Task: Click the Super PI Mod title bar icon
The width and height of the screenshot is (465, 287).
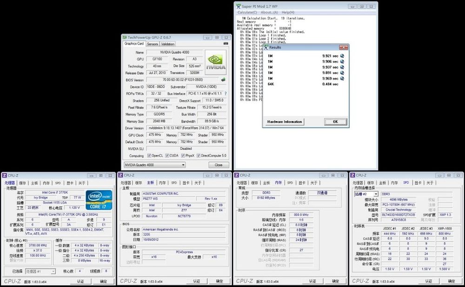Action: click(238, 6)
